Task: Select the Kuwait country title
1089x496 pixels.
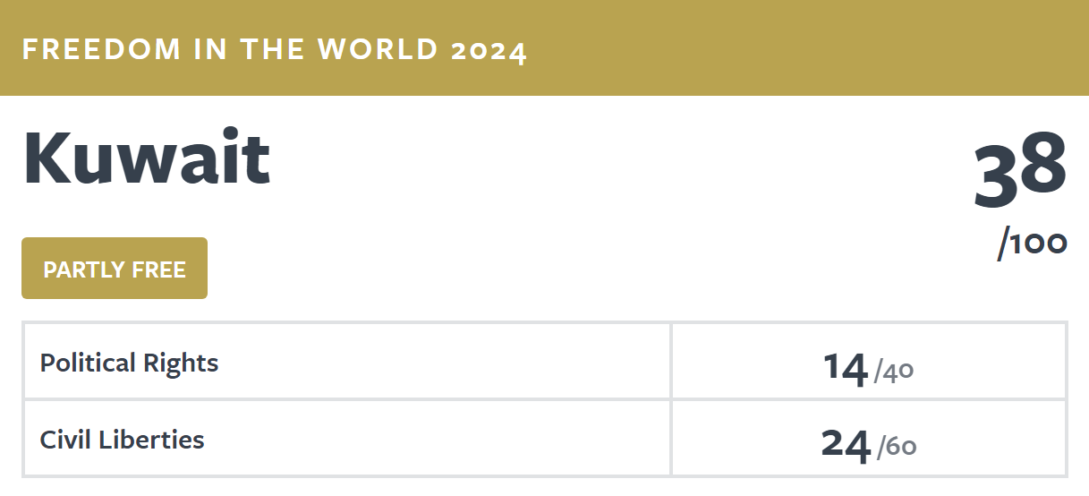Action: (x=146, y=158)
